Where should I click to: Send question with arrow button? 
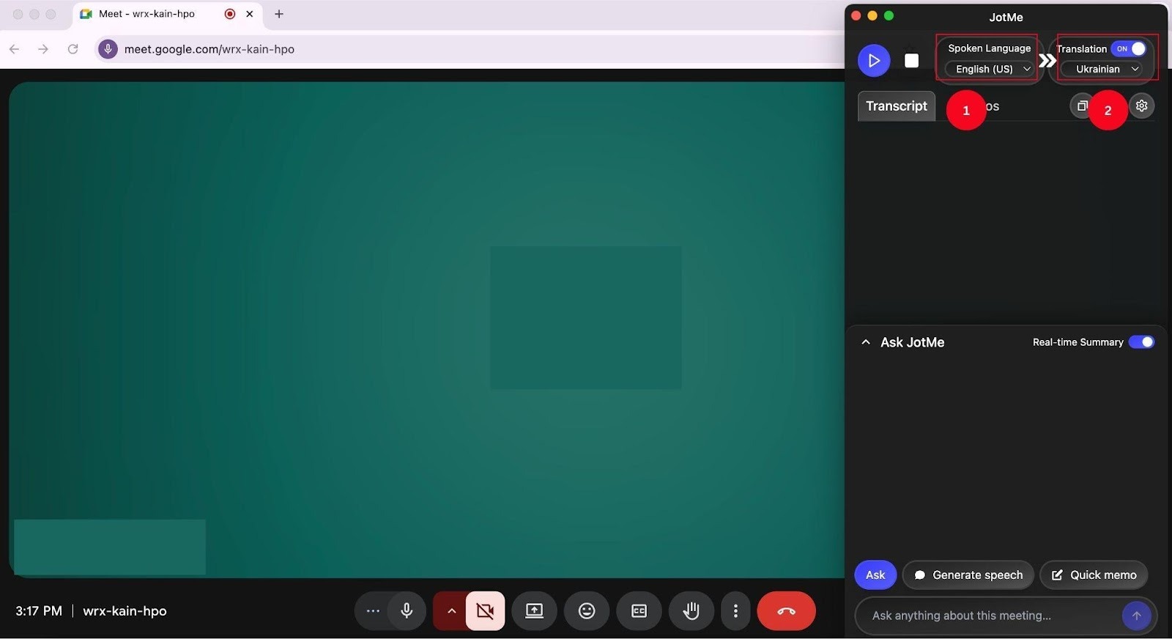pyautogui.click(x=1136, y=616)
